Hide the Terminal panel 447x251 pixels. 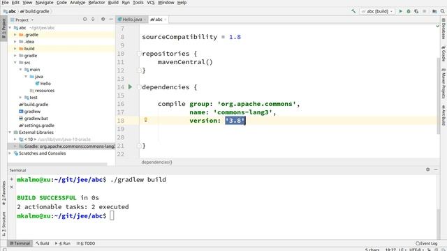click(x=436, y=169)
